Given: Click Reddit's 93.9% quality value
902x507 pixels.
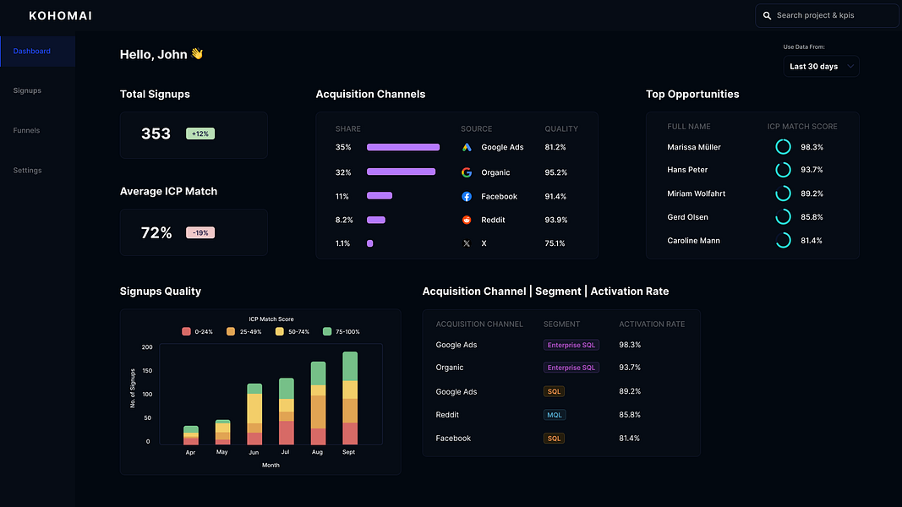Looking at the screenshot, I should [555, 221].
